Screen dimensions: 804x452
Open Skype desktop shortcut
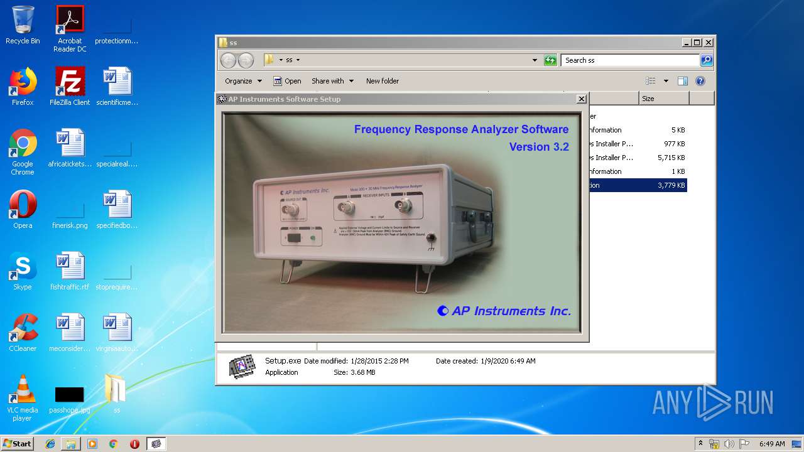[x=23, y=271]
